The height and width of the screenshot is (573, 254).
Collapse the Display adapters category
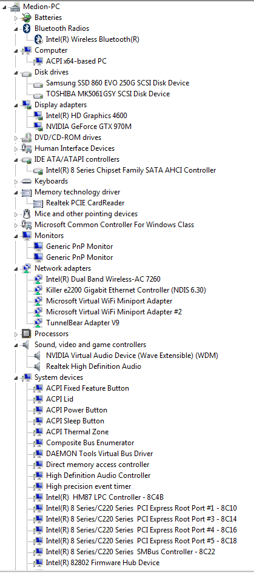pyautogui.click(x=16, y=105)
